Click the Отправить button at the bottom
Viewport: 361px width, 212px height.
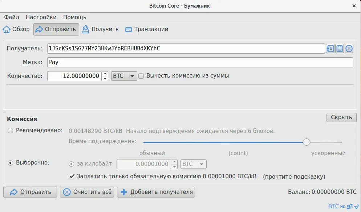pos(30,192)
